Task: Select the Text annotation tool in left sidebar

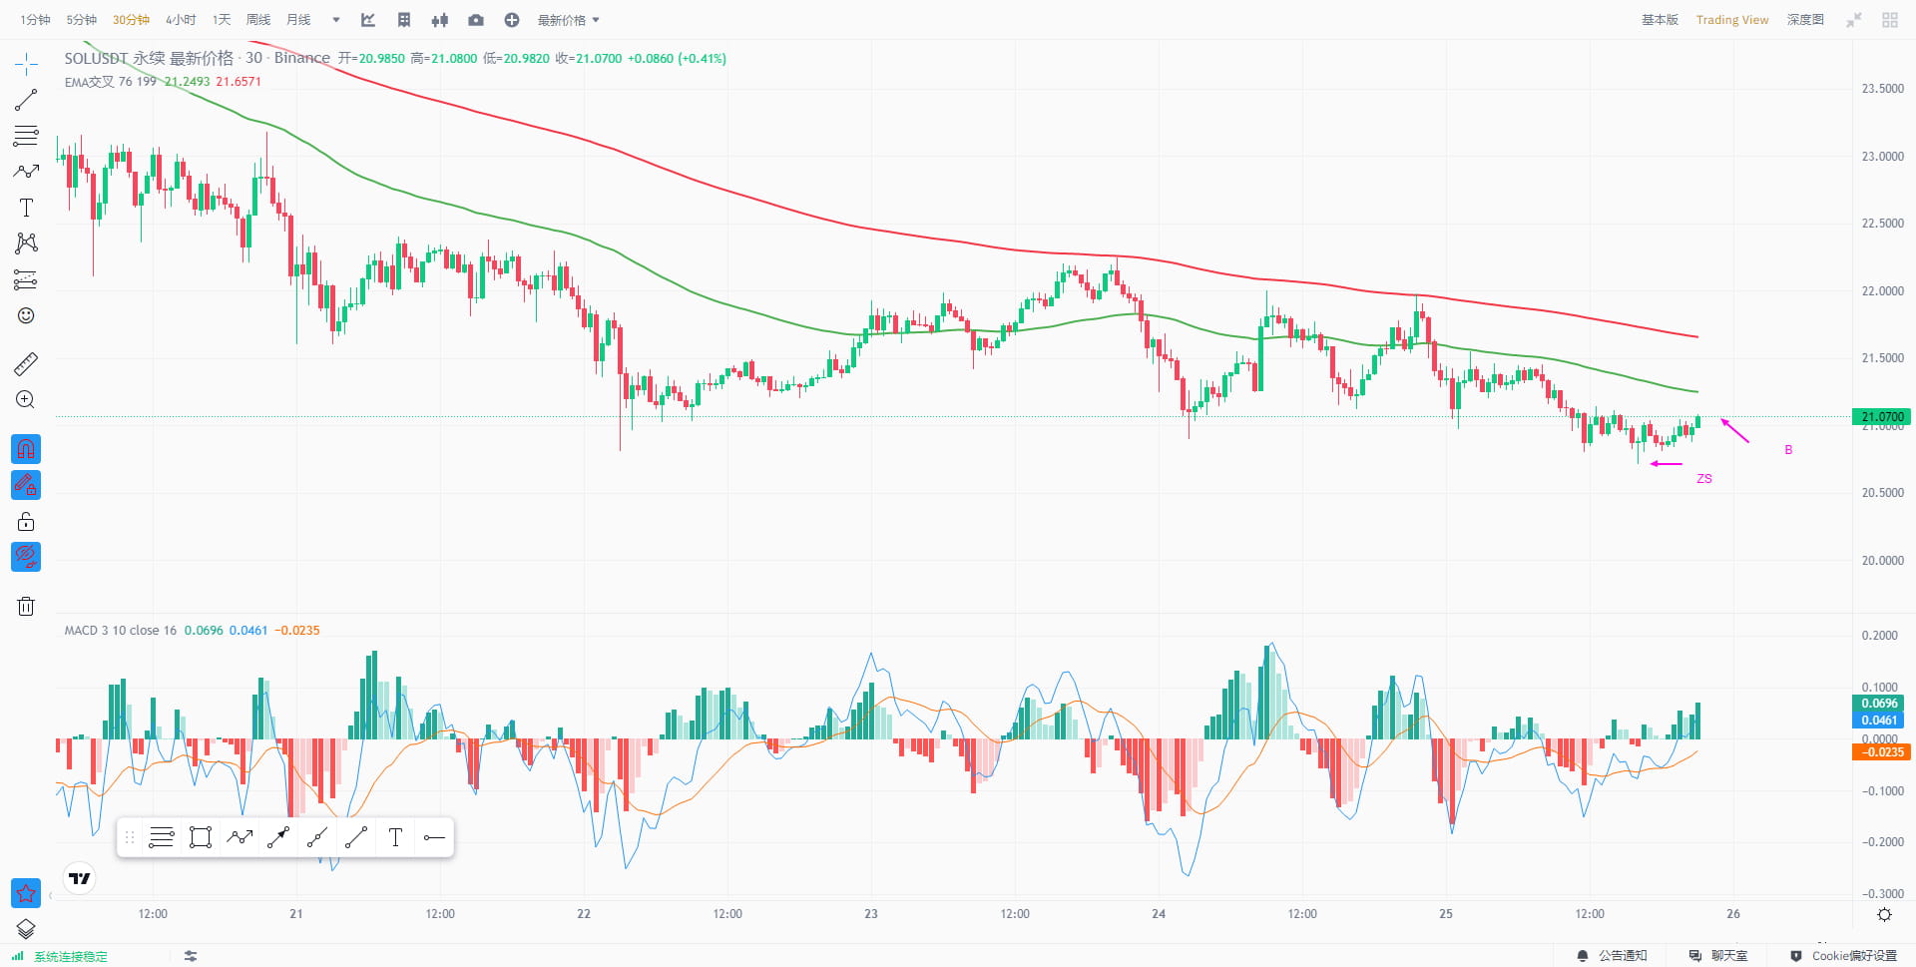Action: pyautogui.click(x=26, y=208)
